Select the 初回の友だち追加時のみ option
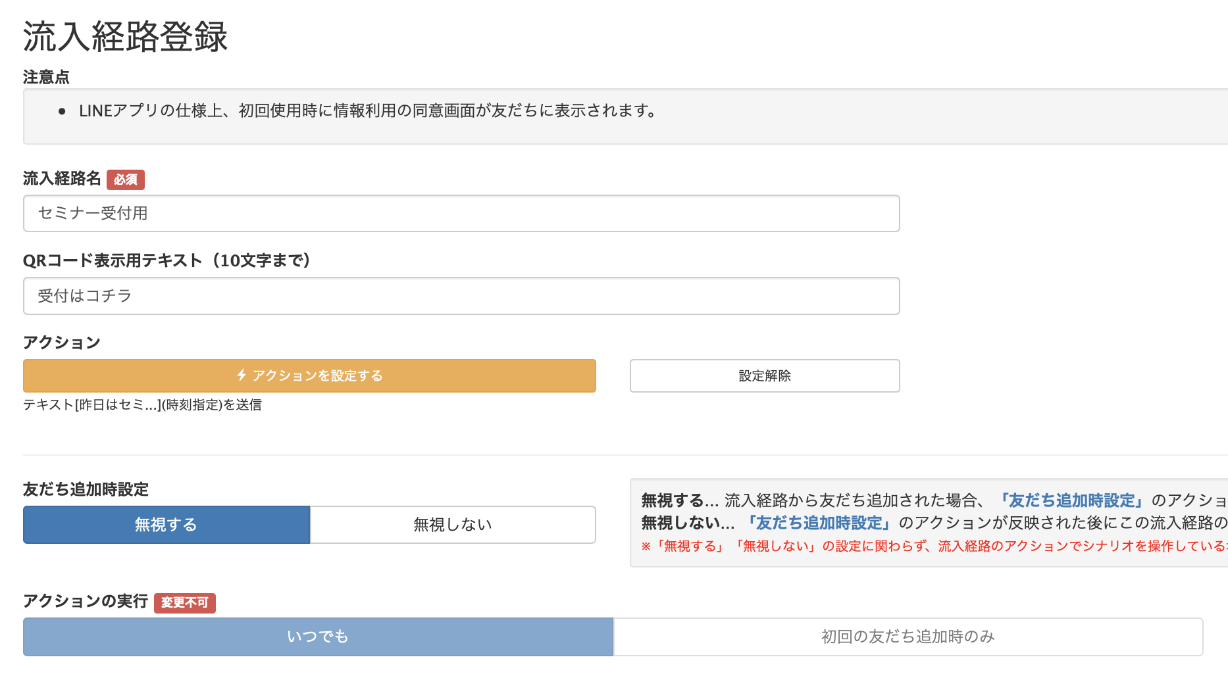1228x676 pixels. (x=907, y=636)
